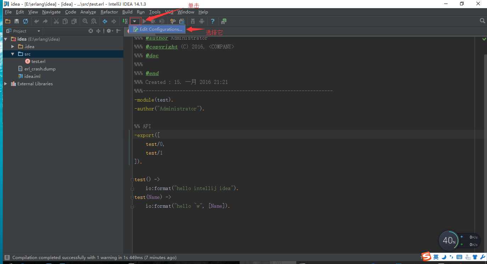
Task: Click the green Run play icon
Action: (144, 21)
